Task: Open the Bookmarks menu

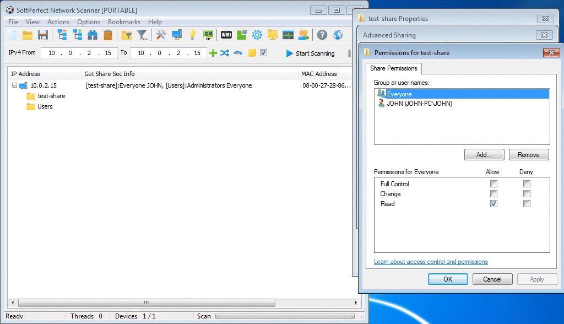Action: click(x=124, y=22)
